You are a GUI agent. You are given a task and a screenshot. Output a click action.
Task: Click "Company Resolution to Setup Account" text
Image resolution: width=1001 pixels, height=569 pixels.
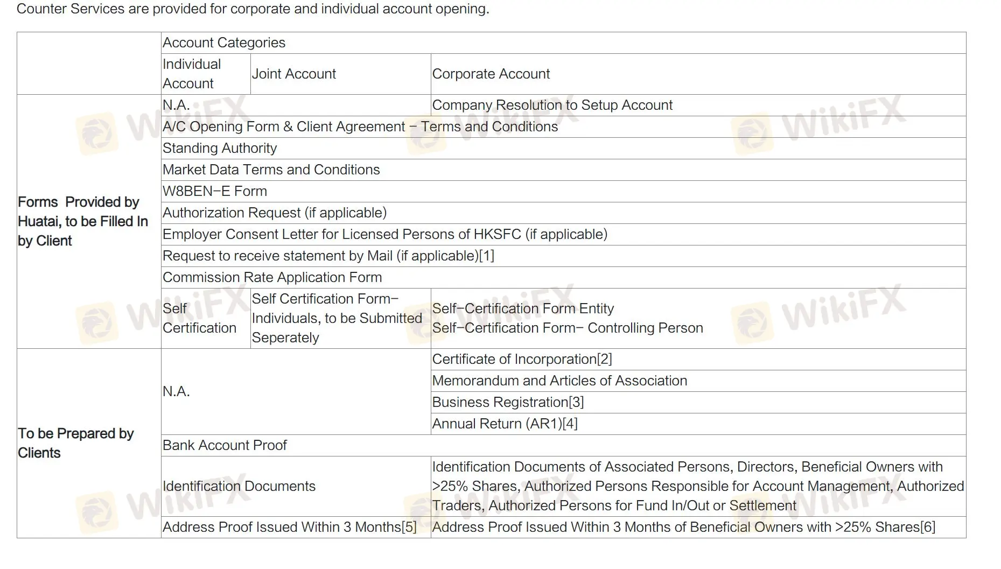pos(552,106)
